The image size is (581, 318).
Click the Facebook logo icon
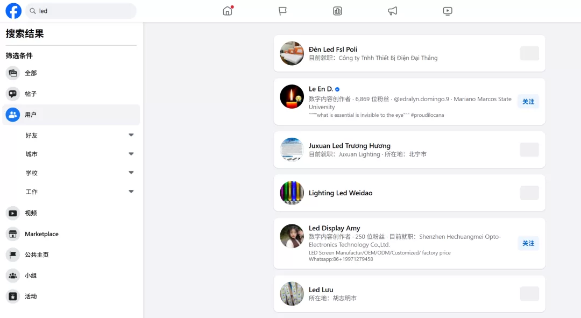(x=13, y=11)
